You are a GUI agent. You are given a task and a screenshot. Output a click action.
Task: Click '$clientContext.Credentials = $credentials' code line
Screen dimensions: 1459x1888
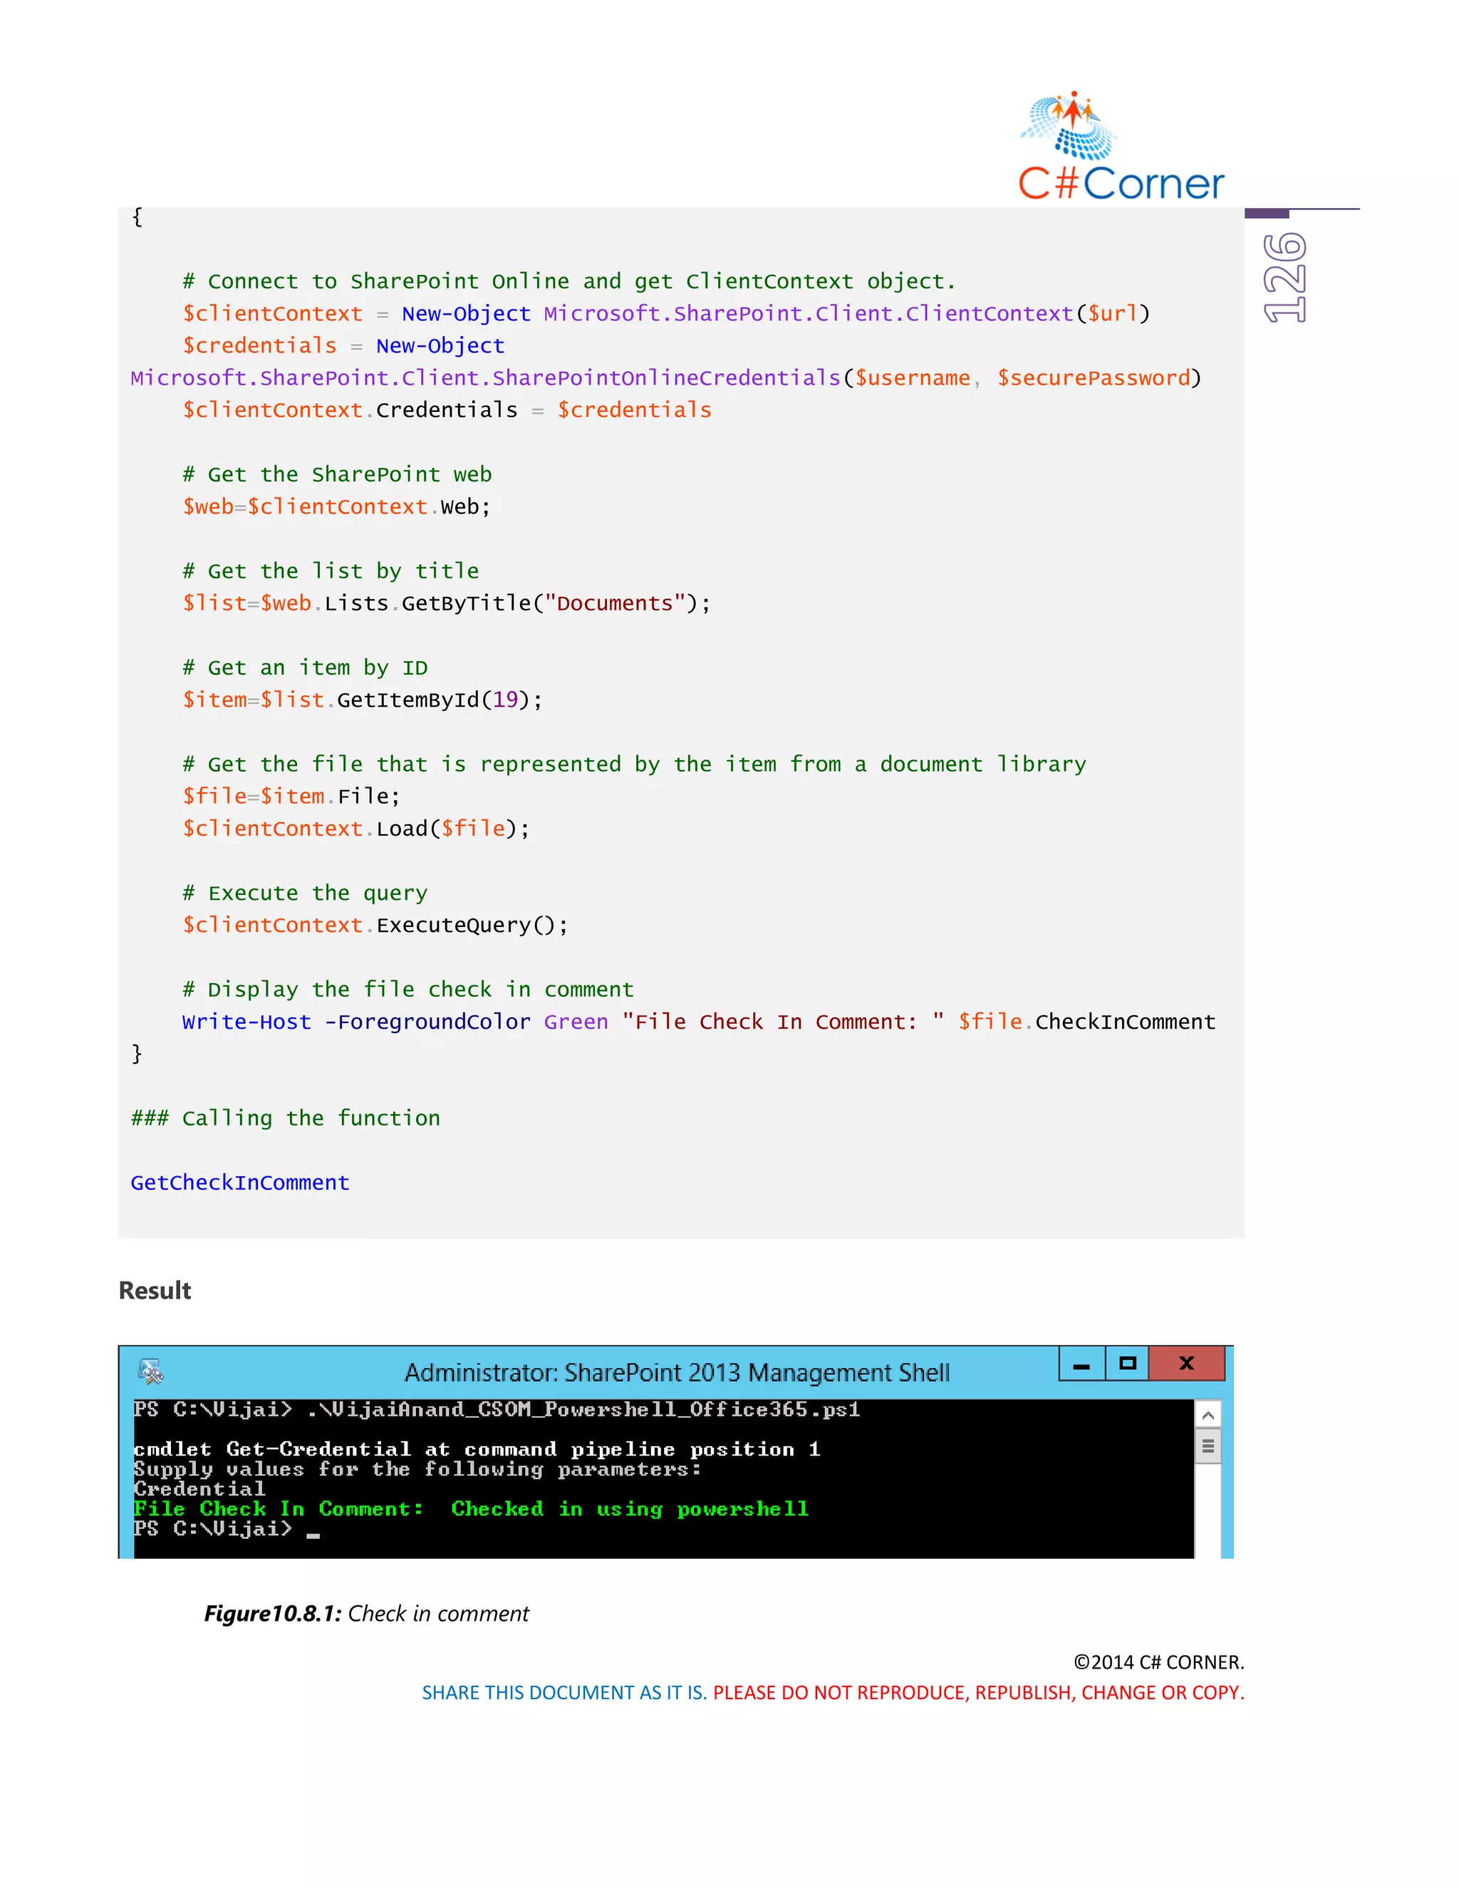click(447, 410)
